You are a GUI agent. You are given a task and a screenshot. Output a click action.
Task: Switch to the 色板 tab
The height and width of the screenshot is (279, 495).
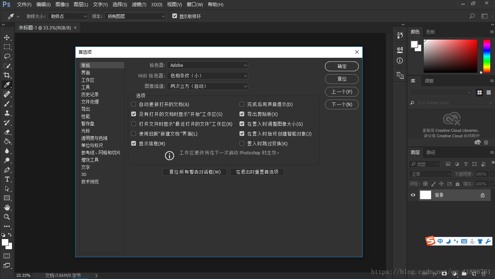431,32
